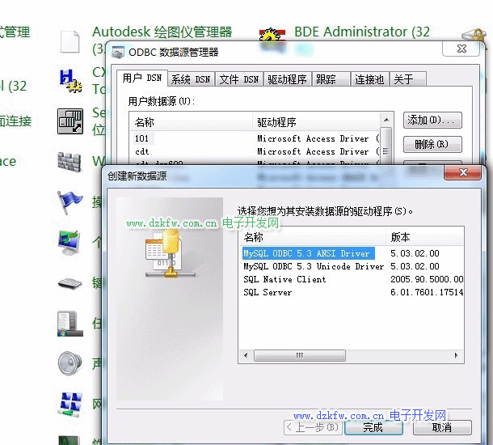Switch to the 文件 DSN tab
Screen dimensions: 493x445
239,78
